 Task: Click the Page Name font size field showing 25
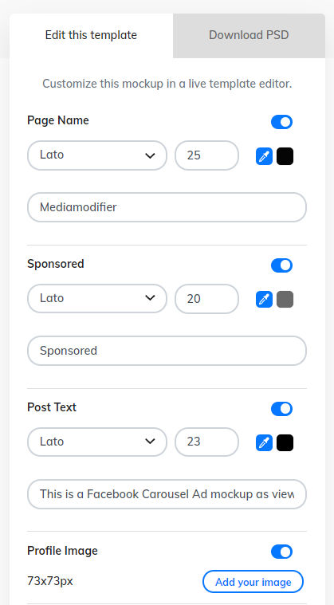pyautogui.click(x=207, y=155)
